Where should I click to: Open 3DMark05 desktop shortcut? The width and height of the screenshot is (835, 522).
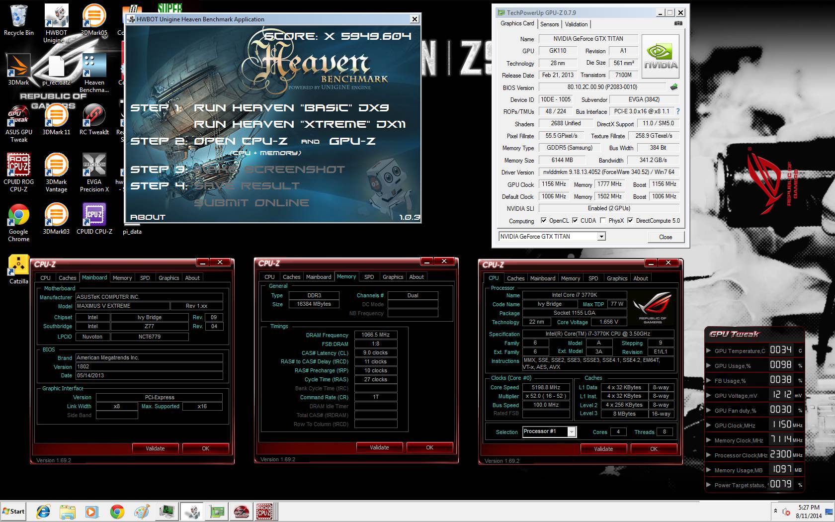[94, 20]
